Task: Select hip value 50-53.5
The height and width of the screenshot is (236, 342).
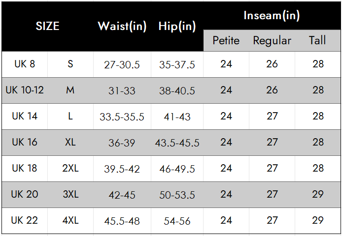Action: point(177,195)
